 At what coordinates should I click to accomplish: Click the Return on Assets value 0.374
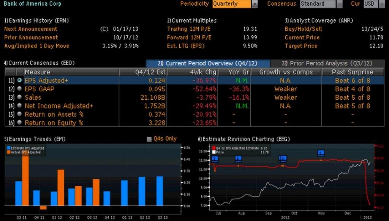157,114
